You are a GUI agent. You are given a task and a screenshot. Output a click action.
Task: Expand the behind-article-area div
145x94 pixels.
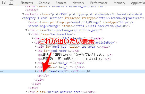pos(27,92)
